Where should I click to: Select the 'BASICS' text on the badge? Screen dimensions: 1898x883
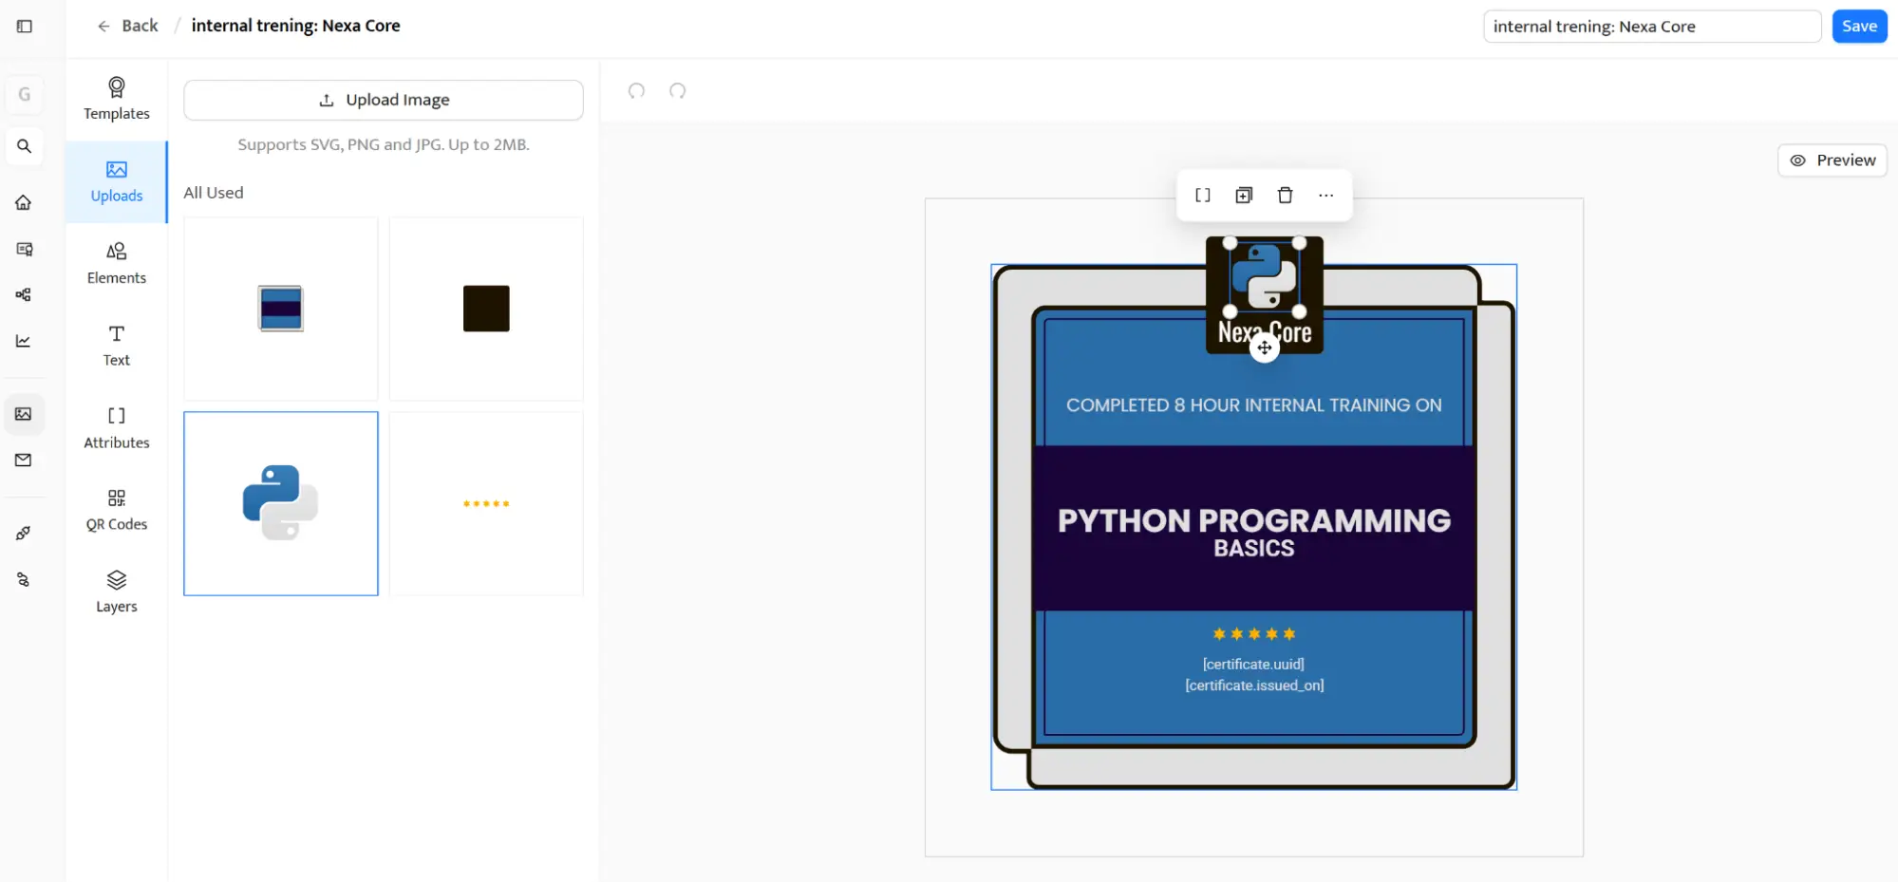[1254, 549]
